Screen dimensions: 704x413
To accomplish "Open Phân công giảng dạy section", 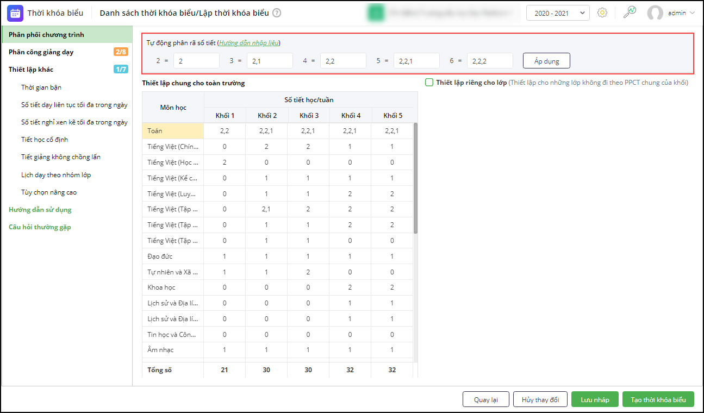I will tap(41, 52).
